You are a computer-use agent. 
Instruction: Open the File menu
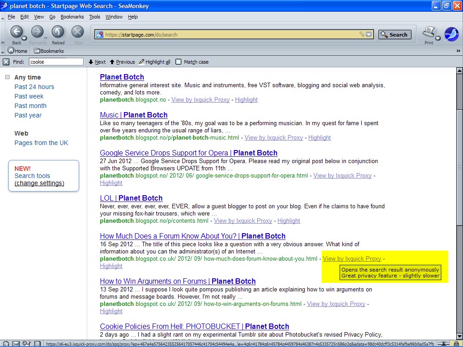coord(11,17)
